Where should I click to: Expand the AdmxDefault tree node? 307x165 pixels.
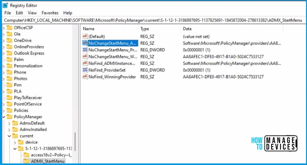point(9,123)
